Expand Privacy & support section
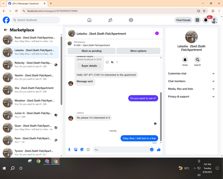Viewport: 223px width, 179px height. coord(191,97)
